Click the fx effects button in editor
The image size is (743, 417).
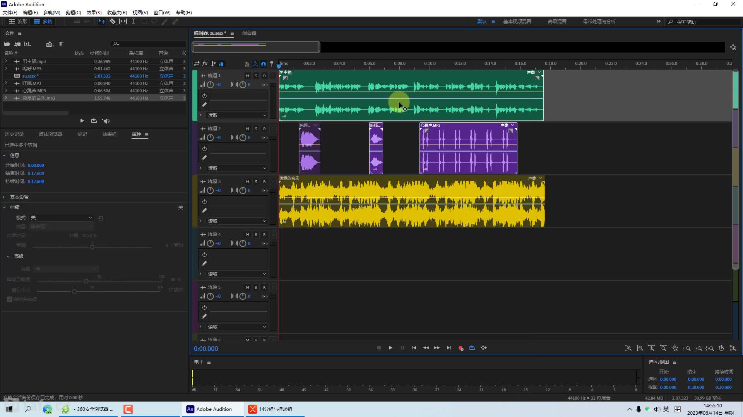point(205,64)
